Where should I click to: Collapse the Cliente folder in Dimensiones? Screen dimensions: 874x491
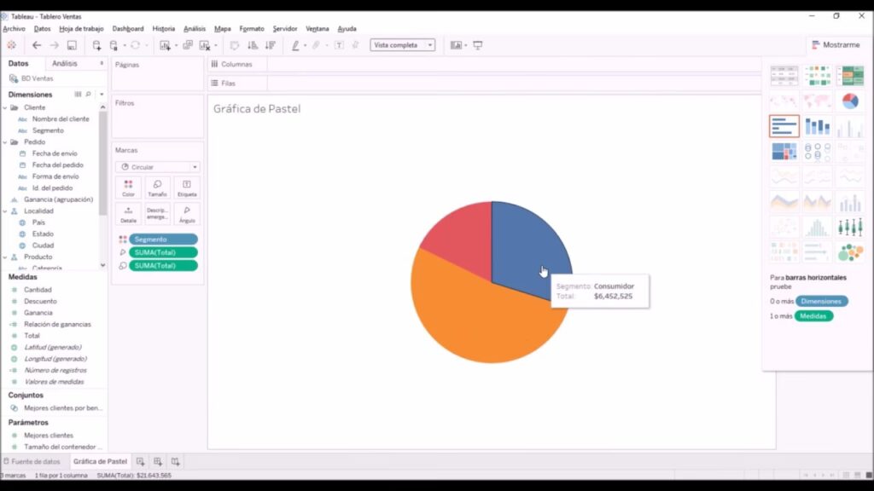click(x=5, y=107)
